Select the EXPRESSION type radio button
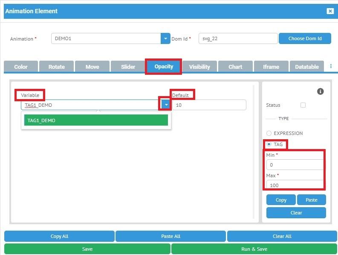 (x=269, y=133)
